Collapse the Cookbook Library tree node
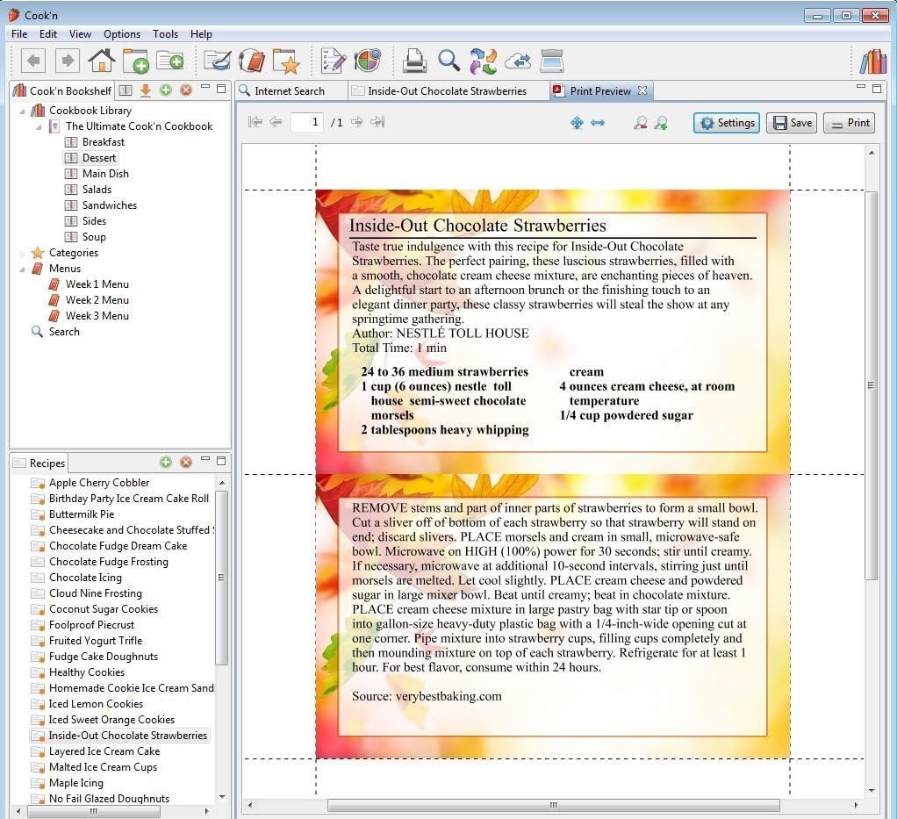The width and height of the screenshot is (897, 819). (22, 111)
